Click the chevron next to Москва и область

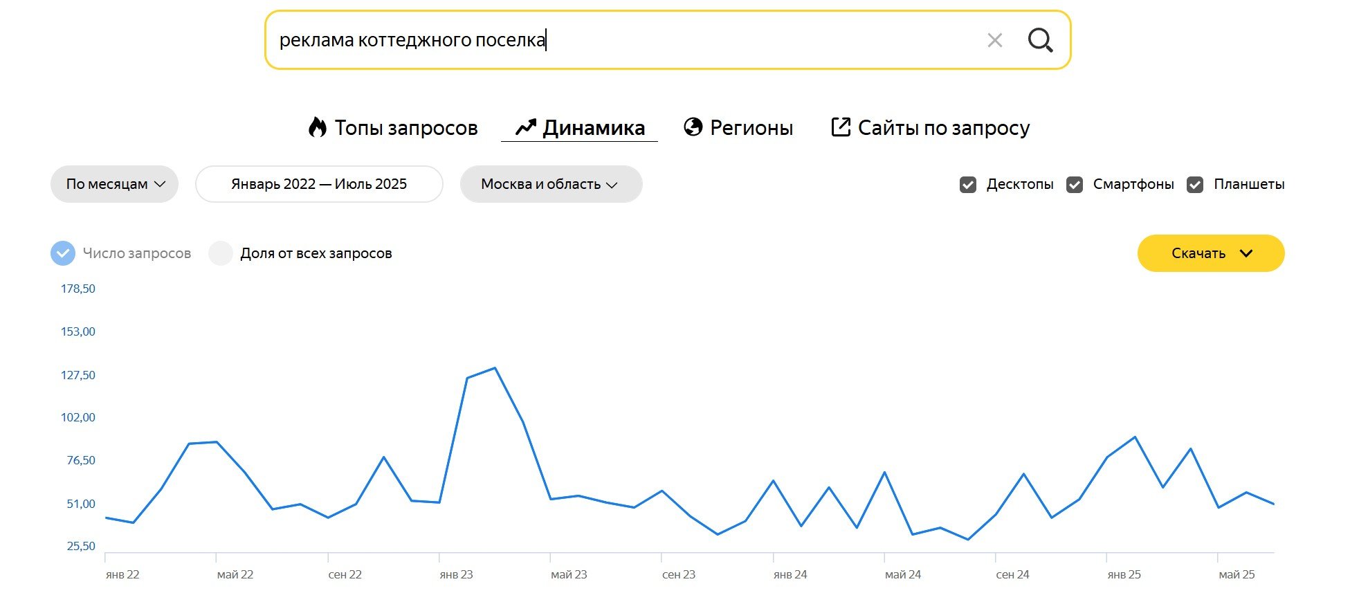coord(612,185)
